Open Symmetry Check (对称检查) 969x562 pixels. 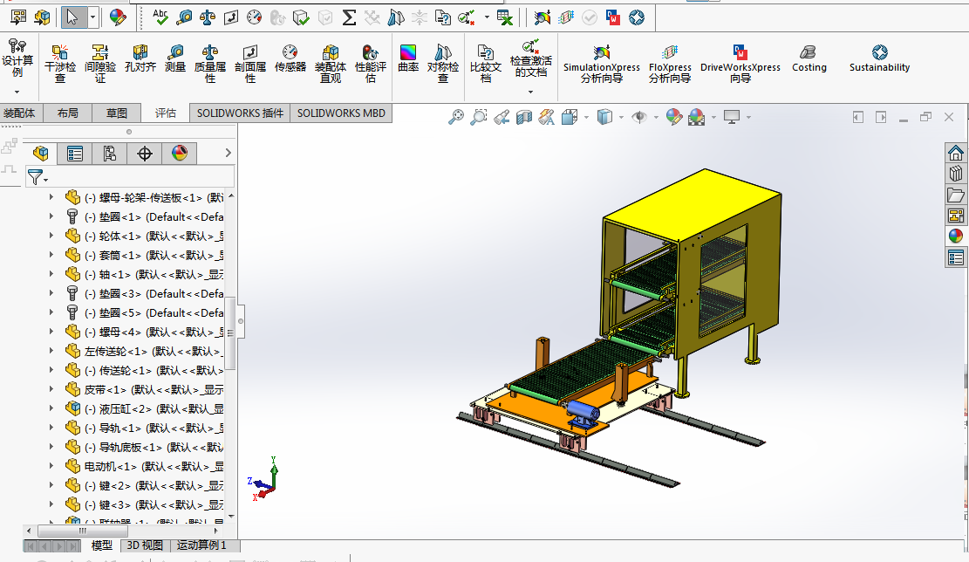(443, 64)
